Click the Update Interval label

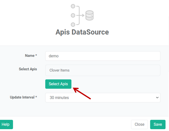pyautogui.click(x=23, y=97)
